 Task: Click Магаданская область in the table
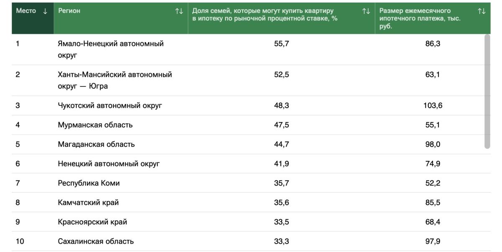tap(96, 144)
